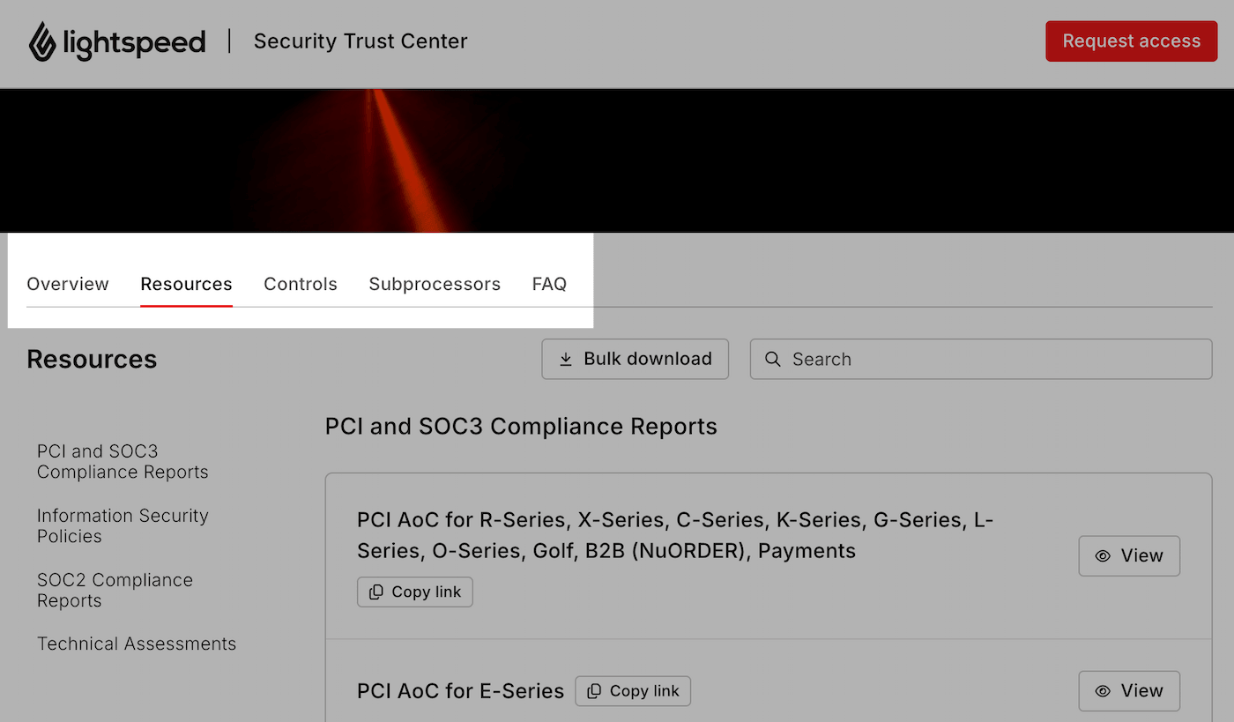This screenshot has width=1234, height=722.
Task: Open the FAQ tab
Action: click(549, 285)
